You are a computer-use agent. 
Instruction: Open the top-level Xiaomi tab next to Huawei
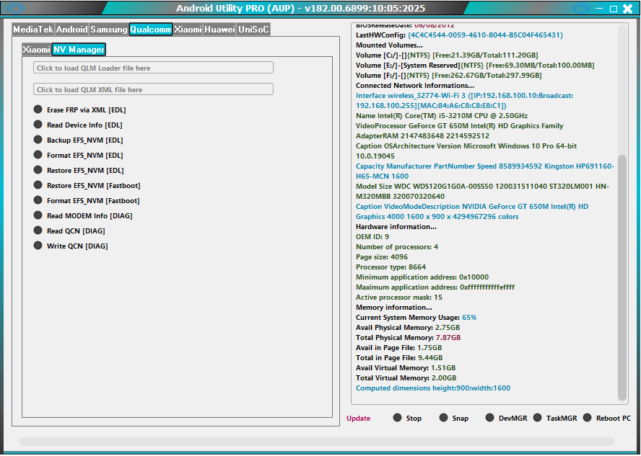click(188, 30)
